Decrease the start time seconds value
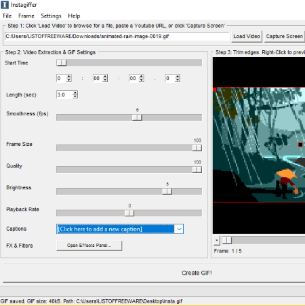Viewport: 305px width, 306px height. click(x=142, y=80)
